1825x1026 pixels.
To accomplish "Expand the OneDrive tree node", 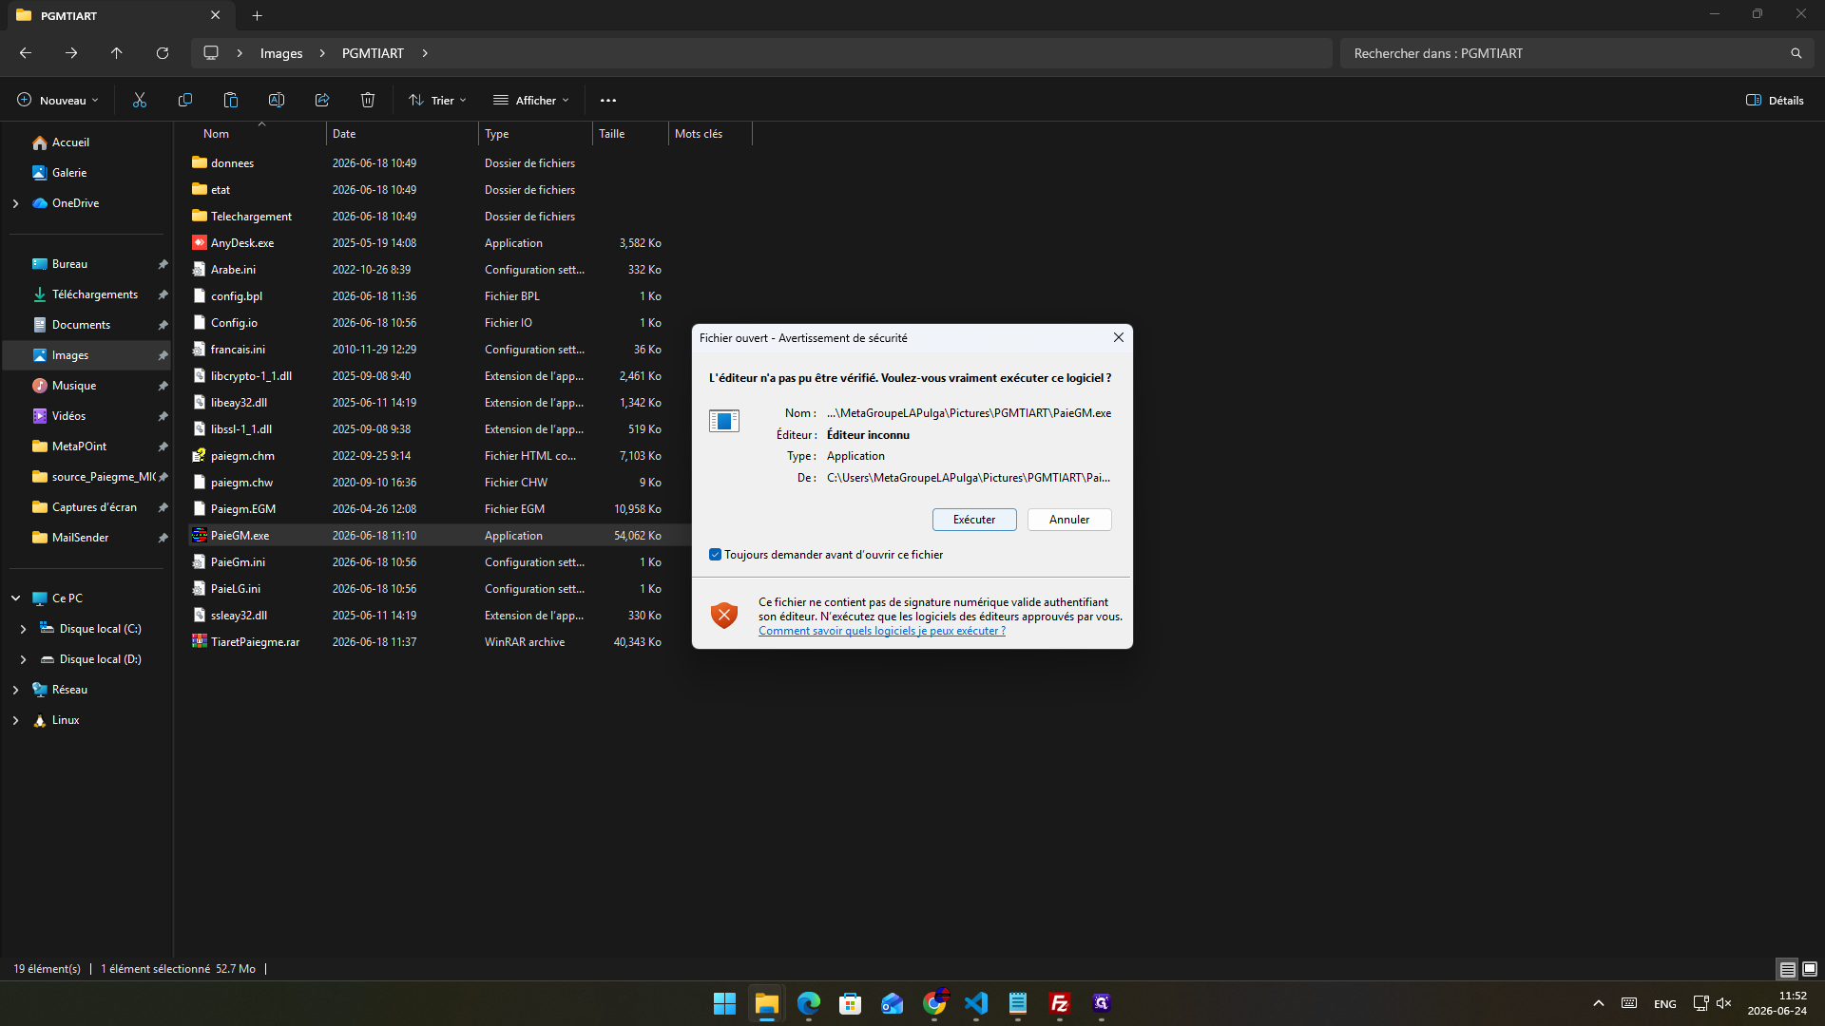I will (15, 203).
